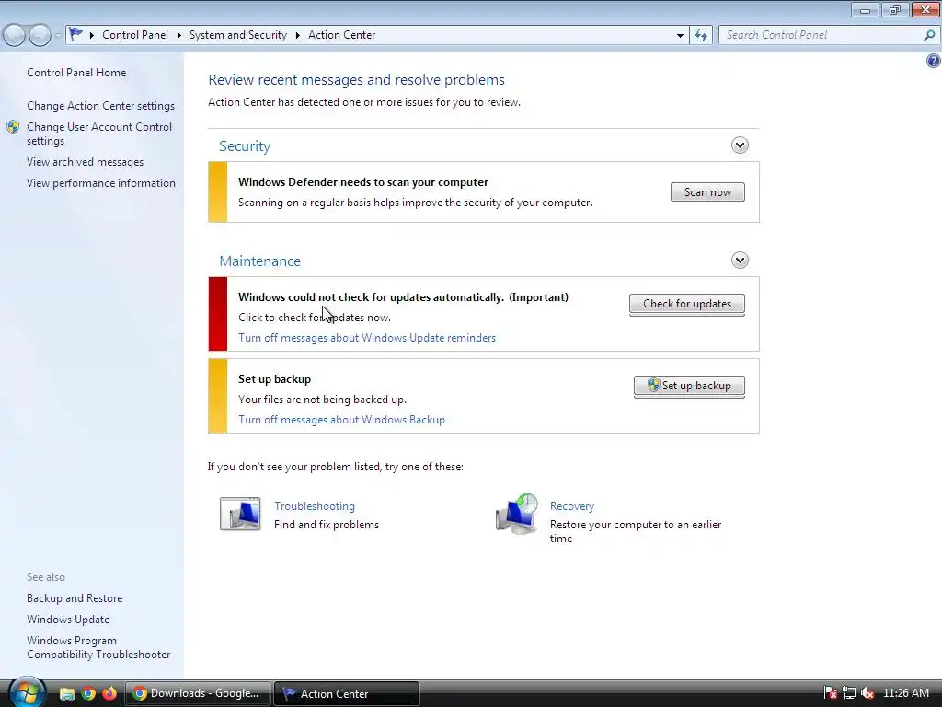Expand the arrow before Control Panel breadcrumb
The width and height of the screenshot is (942, 707).
(92, 36)
